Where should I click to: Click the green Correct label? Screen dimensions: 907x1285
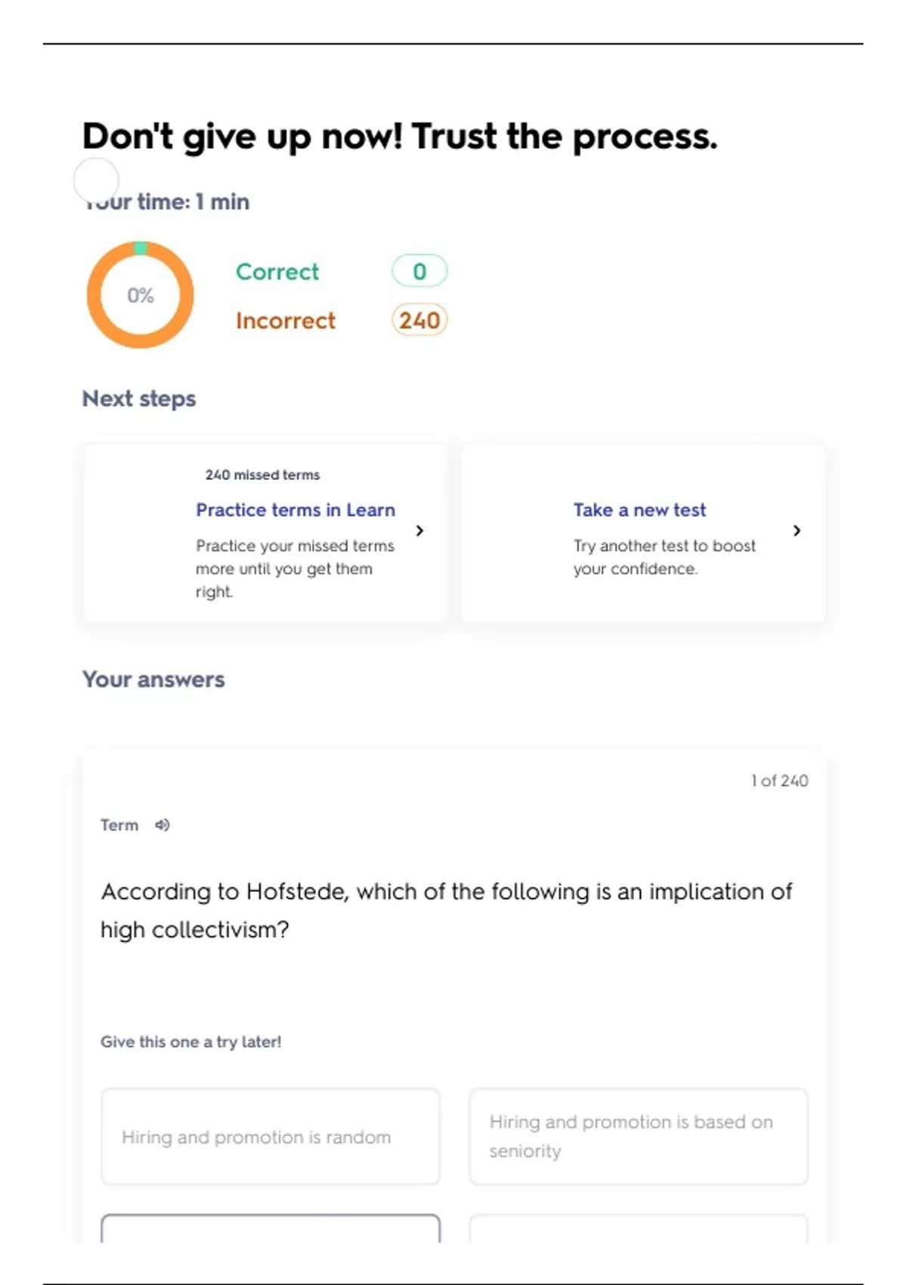tap(277, 271)
